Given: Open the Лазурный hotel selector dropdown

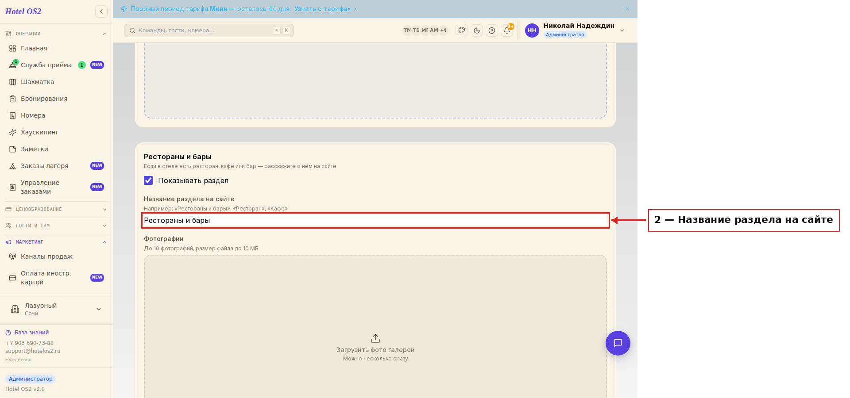Looking at the screenshot, I should click(x=56, y=309).
